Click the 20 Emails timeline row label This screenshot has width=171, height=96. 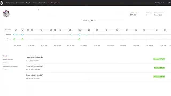pos(8,30)
